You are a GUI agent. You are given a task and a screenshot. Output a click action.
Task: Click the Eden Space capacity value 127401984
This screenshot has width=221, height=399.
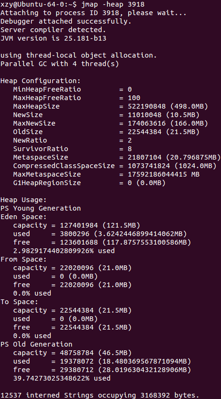click(79, 225)
